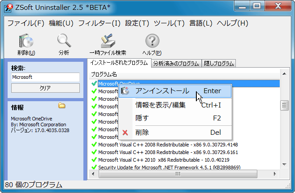Open the 設定(T) menu
The image size is (295, 193).
[x=137, y=23]
